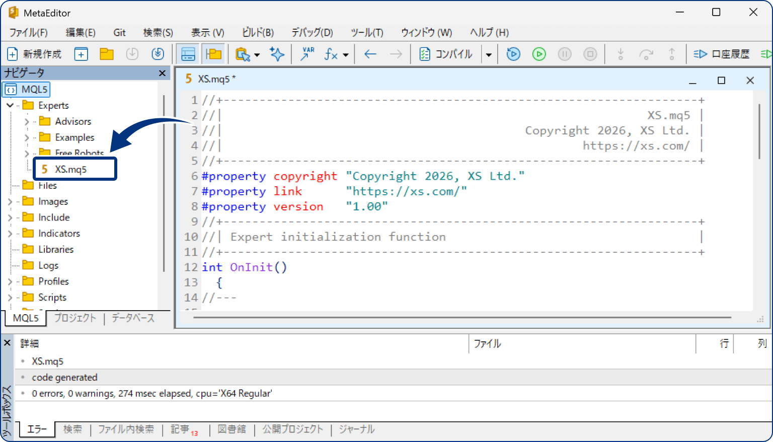Expand the Profiles folder
The width and height of the screenshot is (773, 442).
[10, 281]
